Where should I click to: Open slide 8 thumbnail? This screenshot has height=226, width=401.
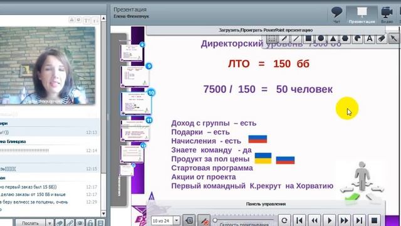(x=131, y=53)
